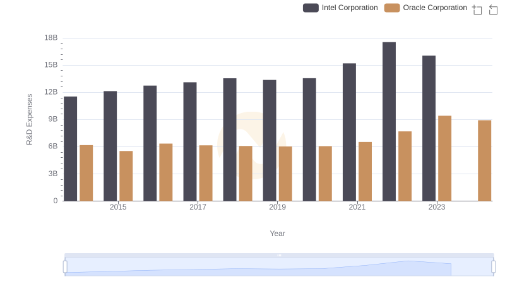
Task: Select Intel's bar for 2023
Action: [429, 128]
